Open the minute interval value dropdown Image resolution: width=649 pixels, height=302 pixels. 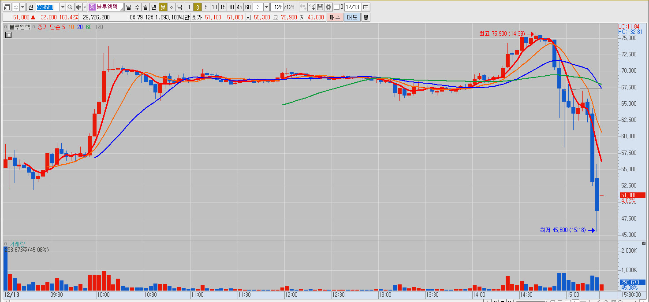266,7
